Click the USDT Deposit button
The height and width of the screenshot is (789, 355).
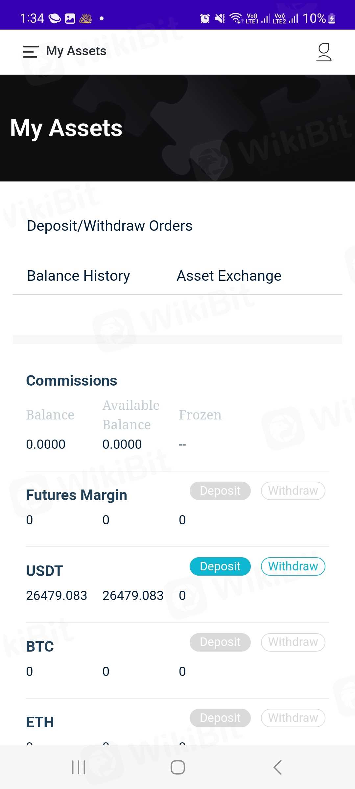click(220, 566)
